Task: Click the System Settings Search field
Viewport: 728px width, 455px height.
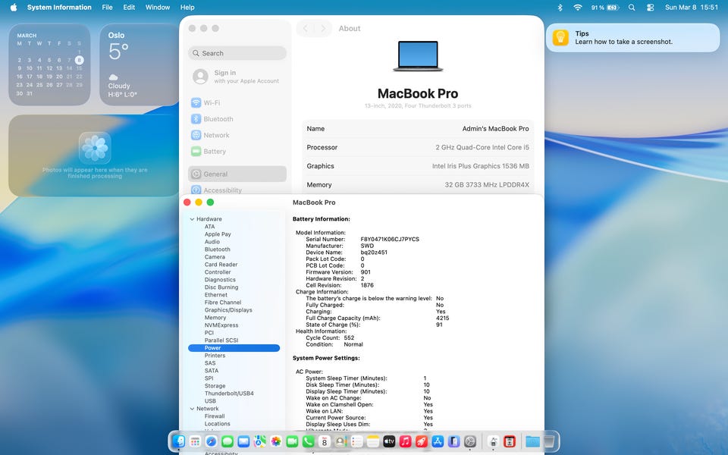Action: 237,53
